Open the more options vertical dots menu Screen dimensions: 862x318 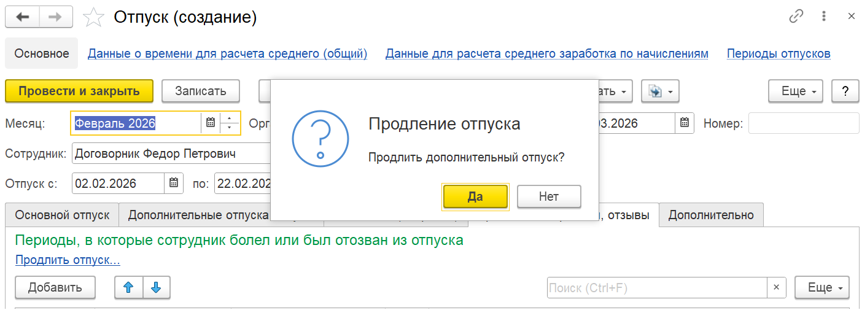click(825, 17)
